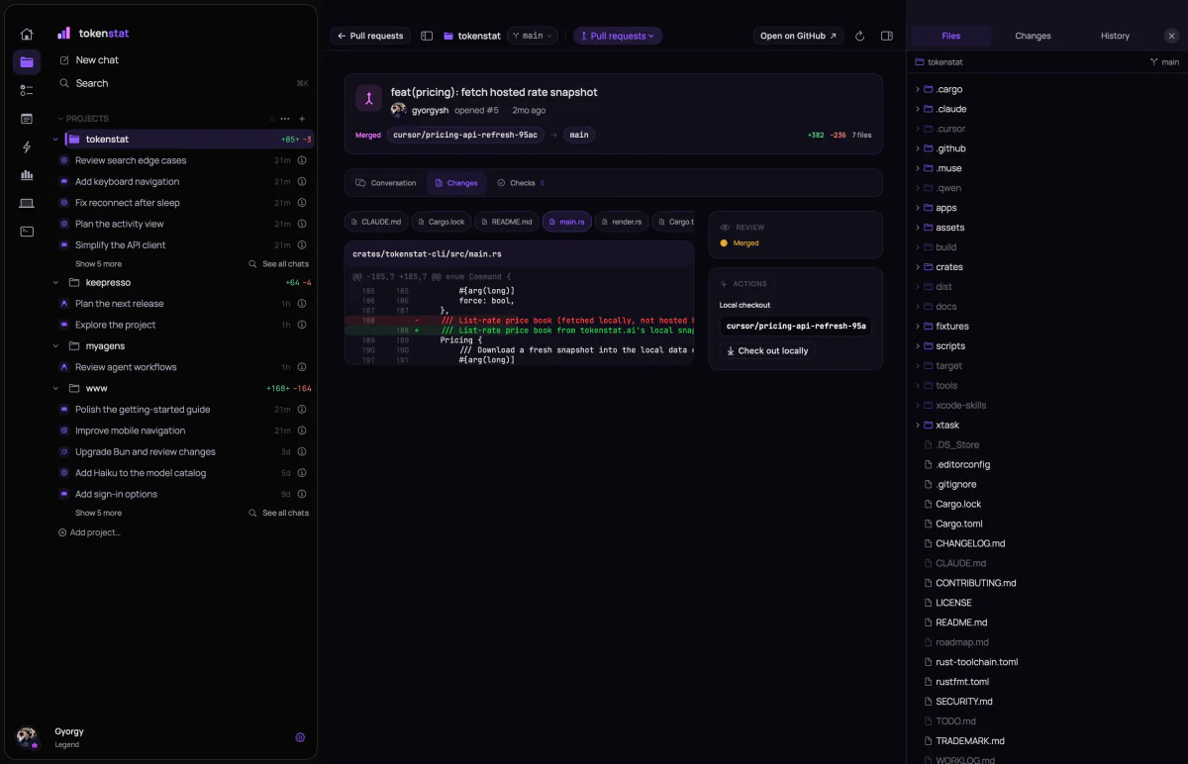Select the Cargo.lock file chip
Screen dimensions: 1188x764
(x=441, y=222)
